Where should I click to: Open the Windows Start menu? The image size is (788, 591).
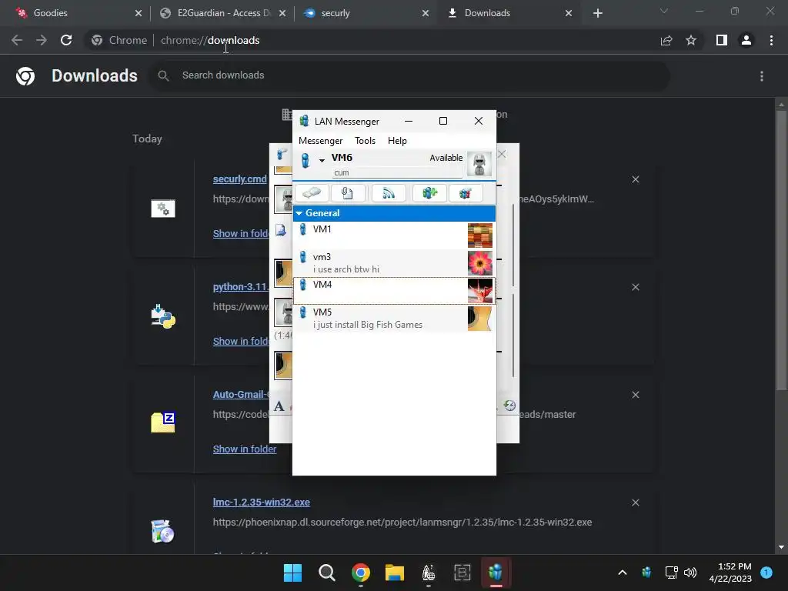(x=292, y=573)
